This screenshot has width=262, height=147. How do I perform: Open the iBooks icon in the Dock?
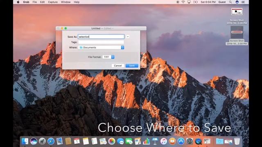(x=172, y=141)
